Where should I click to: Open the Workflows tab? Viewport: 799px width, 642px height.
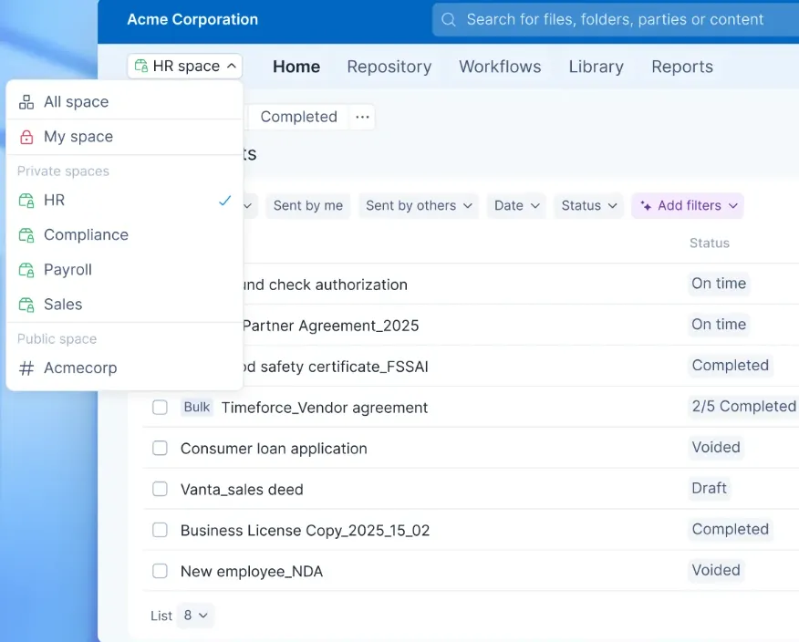click(x=499, y=67)
